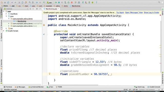Open the Event Log panel

point(139,87)
